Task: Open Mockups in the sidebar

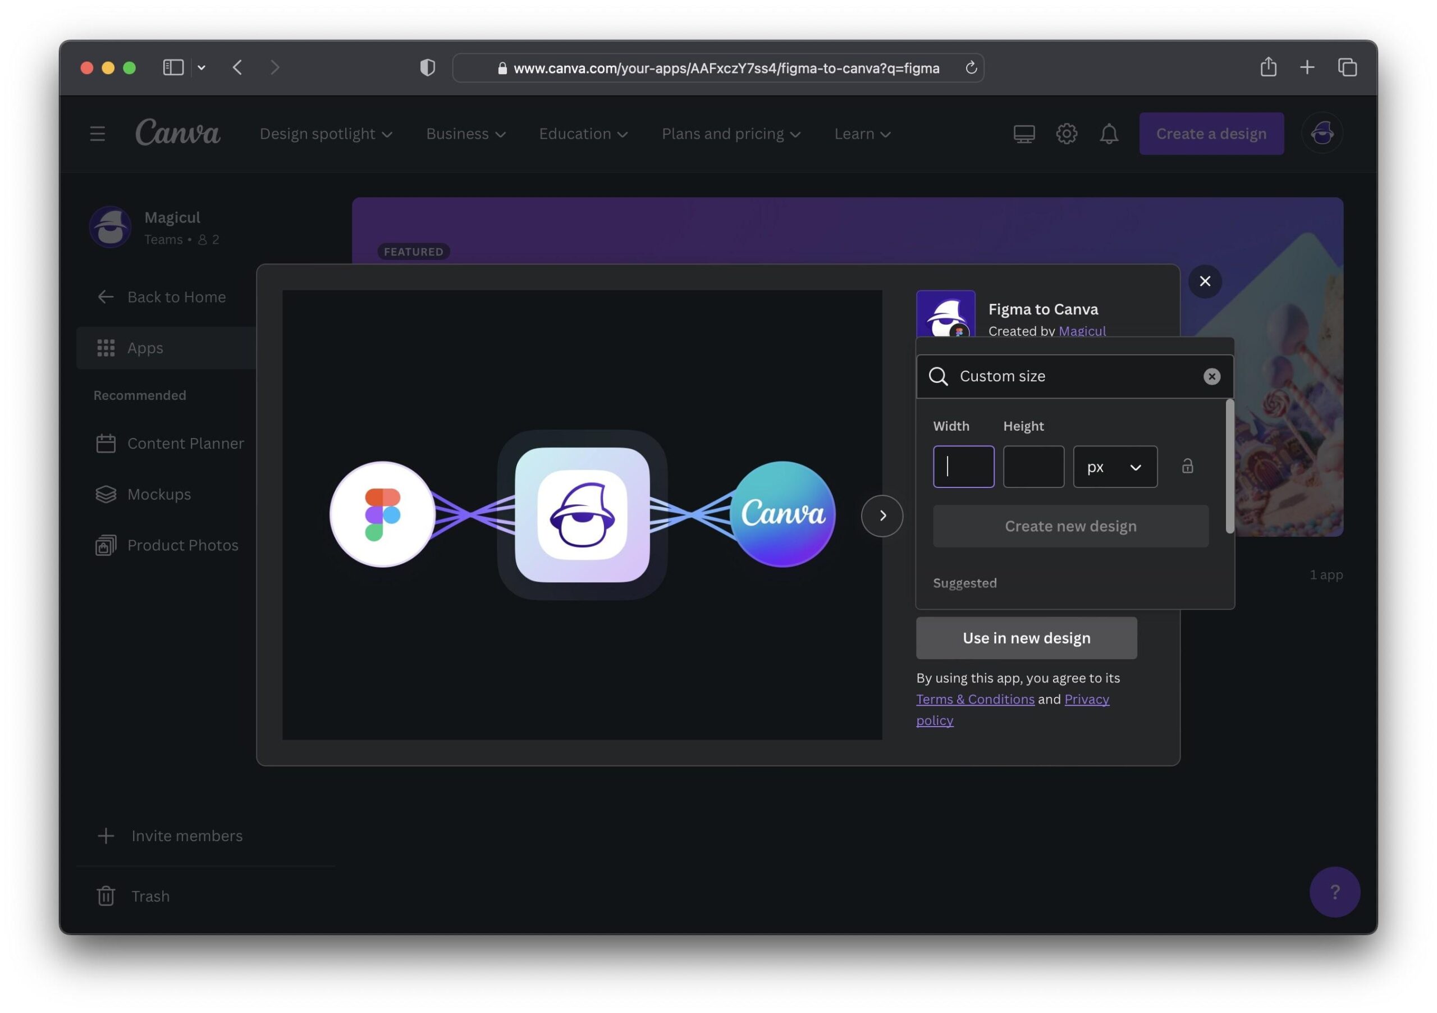Action: click(x=159, y=494)
